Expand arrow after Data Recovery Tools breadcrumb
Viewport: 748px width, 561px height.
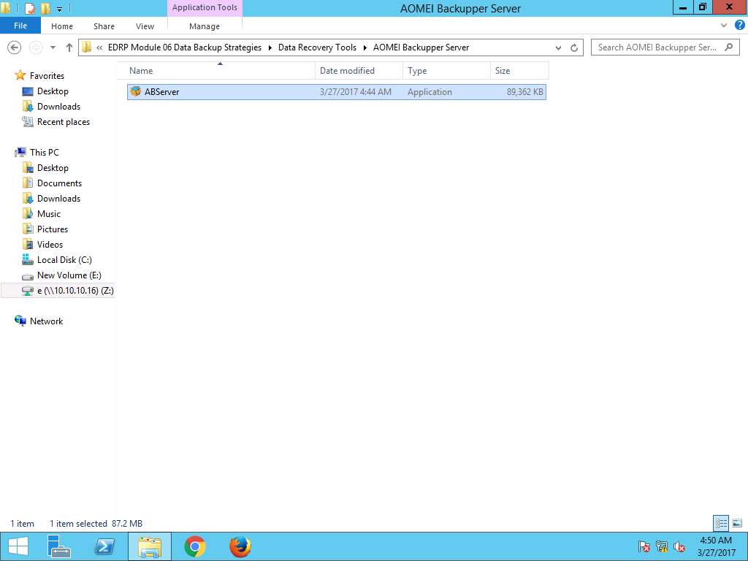[x=365, y=47]
